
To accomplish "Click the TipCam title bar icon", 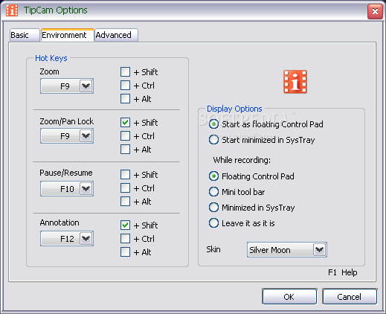I will pyautogui.click(x=12, y=10).
